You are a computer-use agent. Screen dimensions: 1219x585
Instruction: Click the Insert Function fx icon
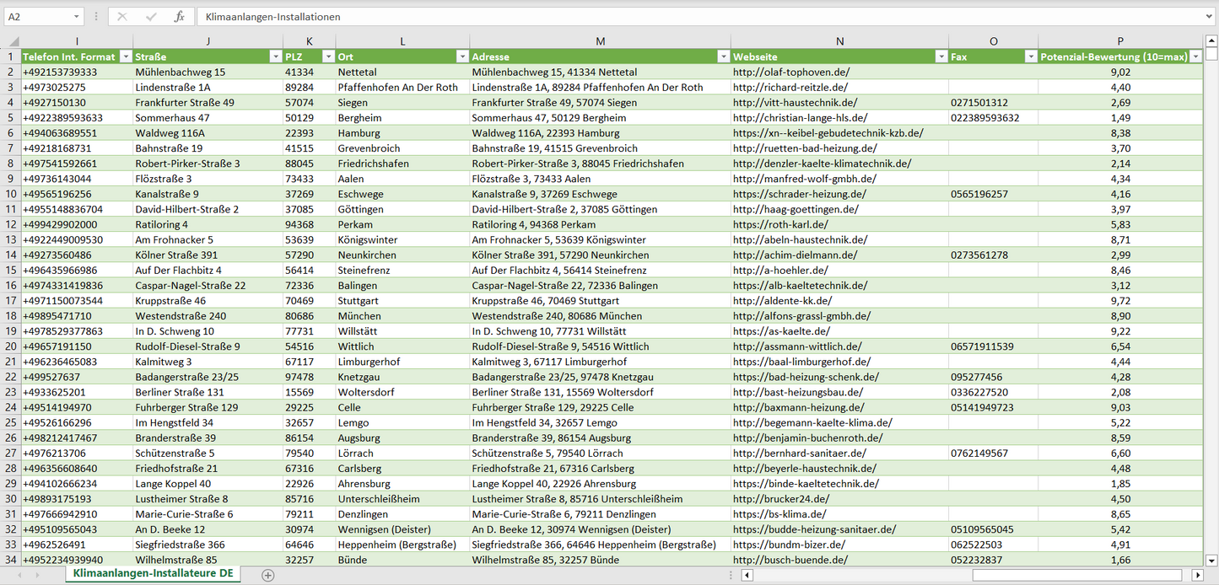pos(179,17)
